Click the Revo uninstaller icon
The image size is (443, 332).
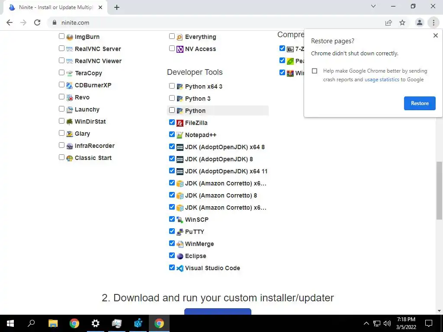[x=70, y=98]
